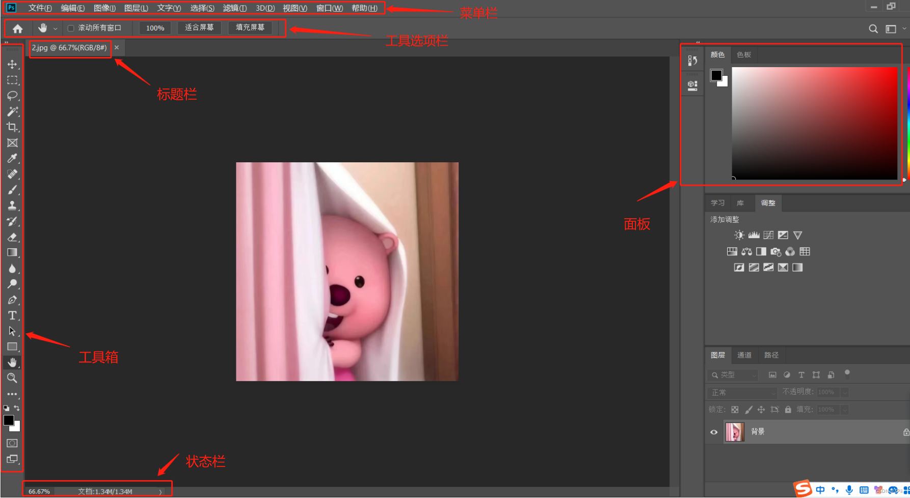910x498 pixels.
Task: Select the Clone Stamp tool
Action: click(12, 206)
